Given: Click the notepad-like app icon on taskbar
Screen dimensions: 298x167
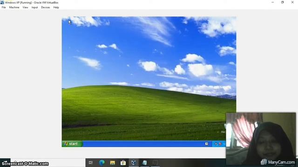Looking at the screenshot, I should click(144, 162).
